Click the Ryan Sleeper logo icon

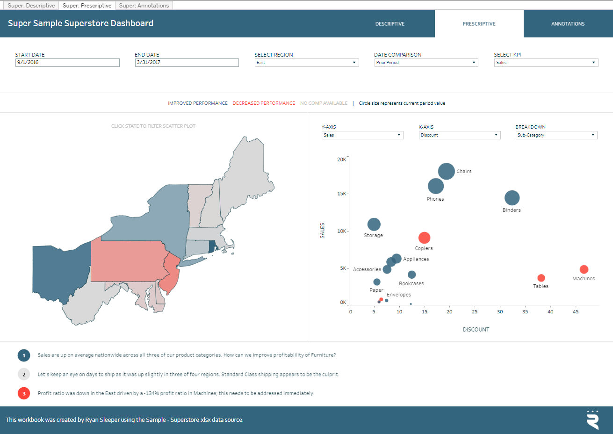(x=592, y=420)
